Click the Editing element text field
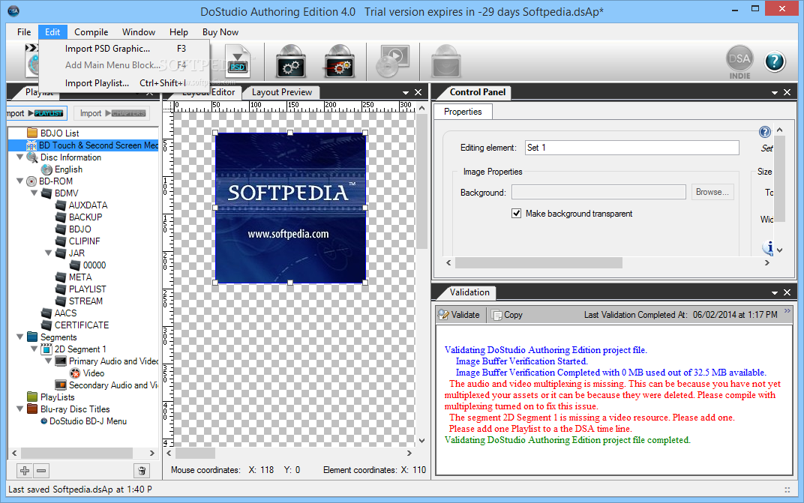 point(631,148)
